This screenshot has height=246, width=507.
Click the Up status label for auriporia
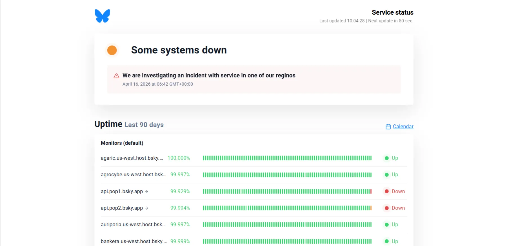click(x=395, y=225)
